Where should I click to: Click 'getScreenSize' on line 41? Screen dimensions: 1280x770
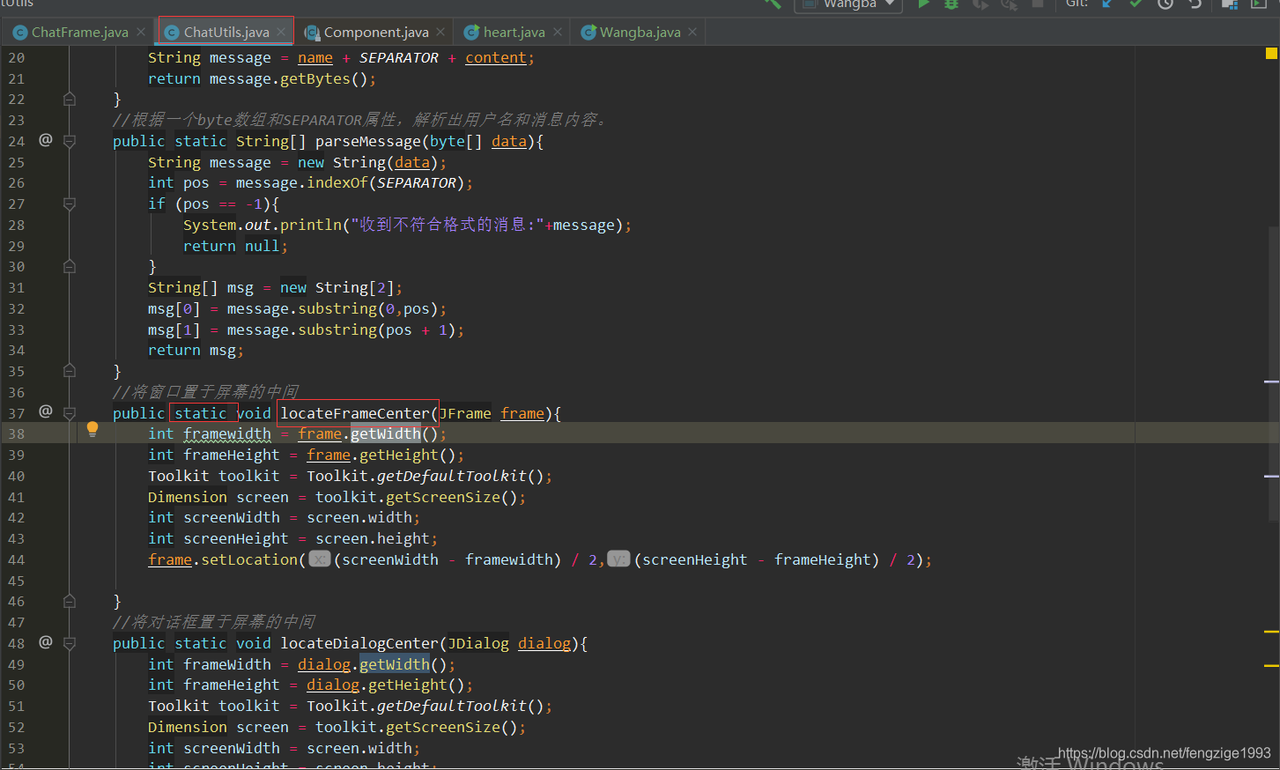[x=443, y=497]
